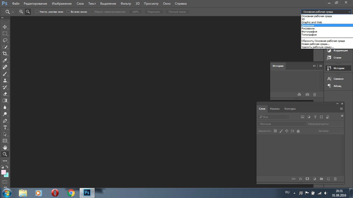Open the edit toolbar three-dots button

(x=5, y=161)
